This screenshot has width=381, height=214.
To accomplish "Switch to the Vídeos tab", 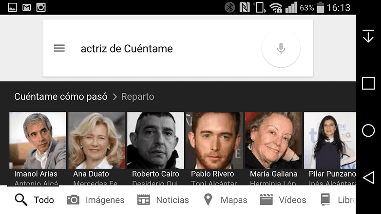I will pyautogui.click(x=283, y=200).
